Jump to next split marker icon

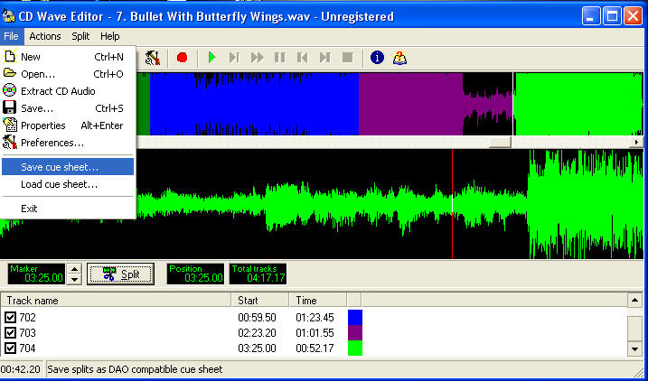point(325,58)
